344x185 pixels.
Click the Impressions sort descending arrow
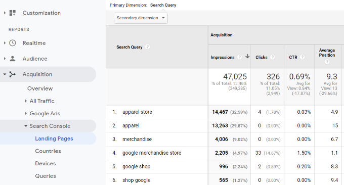click(247, 56)
